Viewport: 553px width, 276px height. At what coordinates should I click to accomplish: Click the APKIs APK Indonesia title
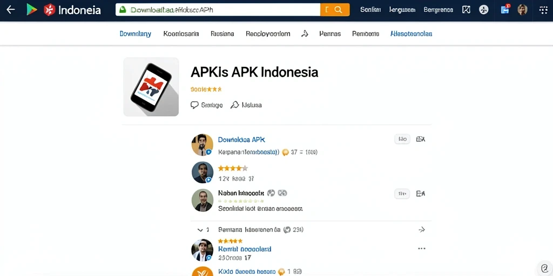click(254, 72)
